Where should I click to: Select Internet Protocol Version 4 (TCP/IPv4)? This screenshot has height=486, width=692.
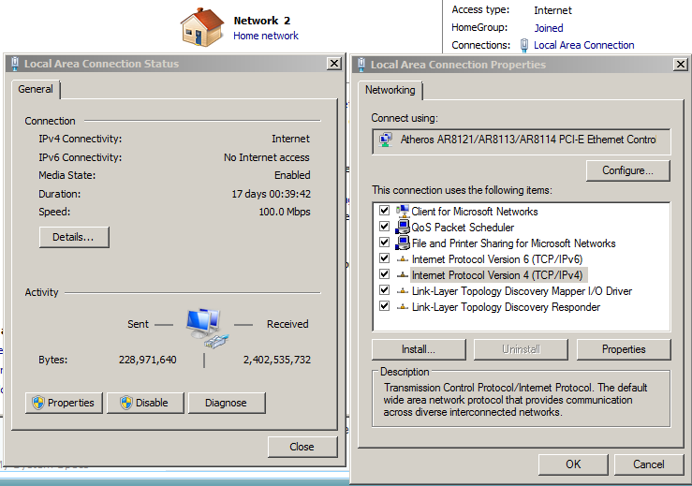pyautogui.click(x=497, y=275)
